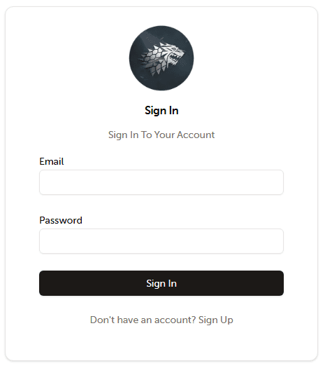Focus the Password input field
Screen dimensions: 325x368
click(x=161, y=241)
